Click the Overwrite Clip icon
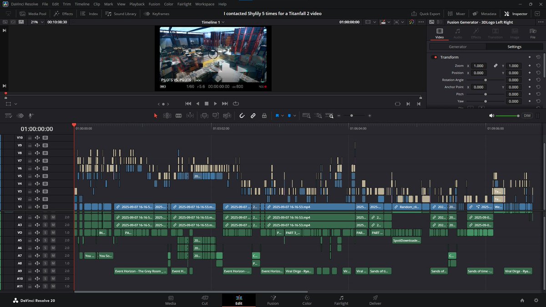This screenshot has width=546, height=307. pyautogui.click(x=215, y=116)
